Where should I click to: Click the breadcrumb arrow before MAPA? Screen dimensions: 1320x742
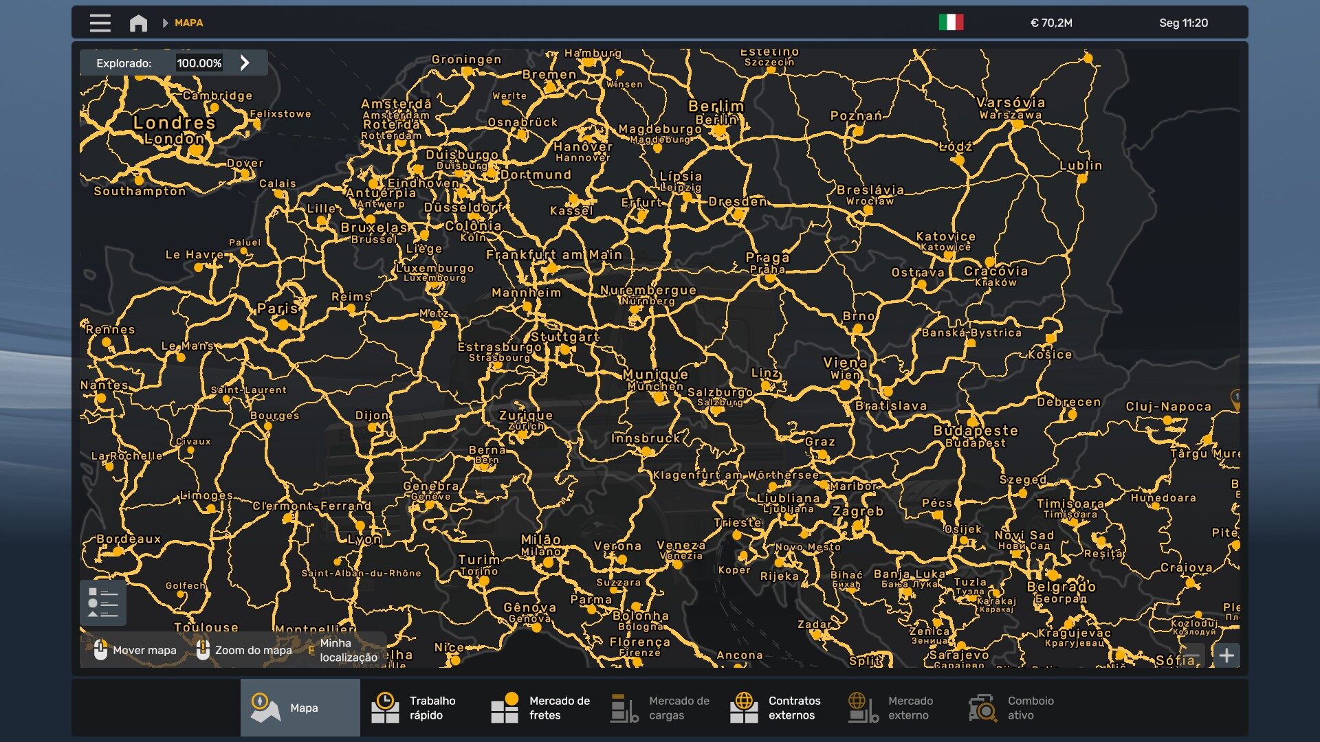coord(165,23)
